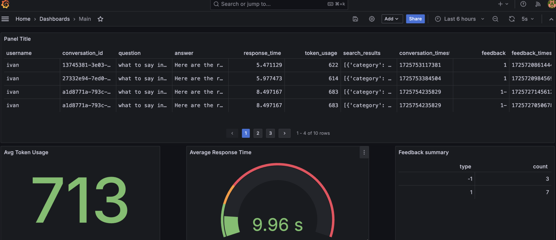Collapse the top toolbar with chevron

tap(551, 19)
